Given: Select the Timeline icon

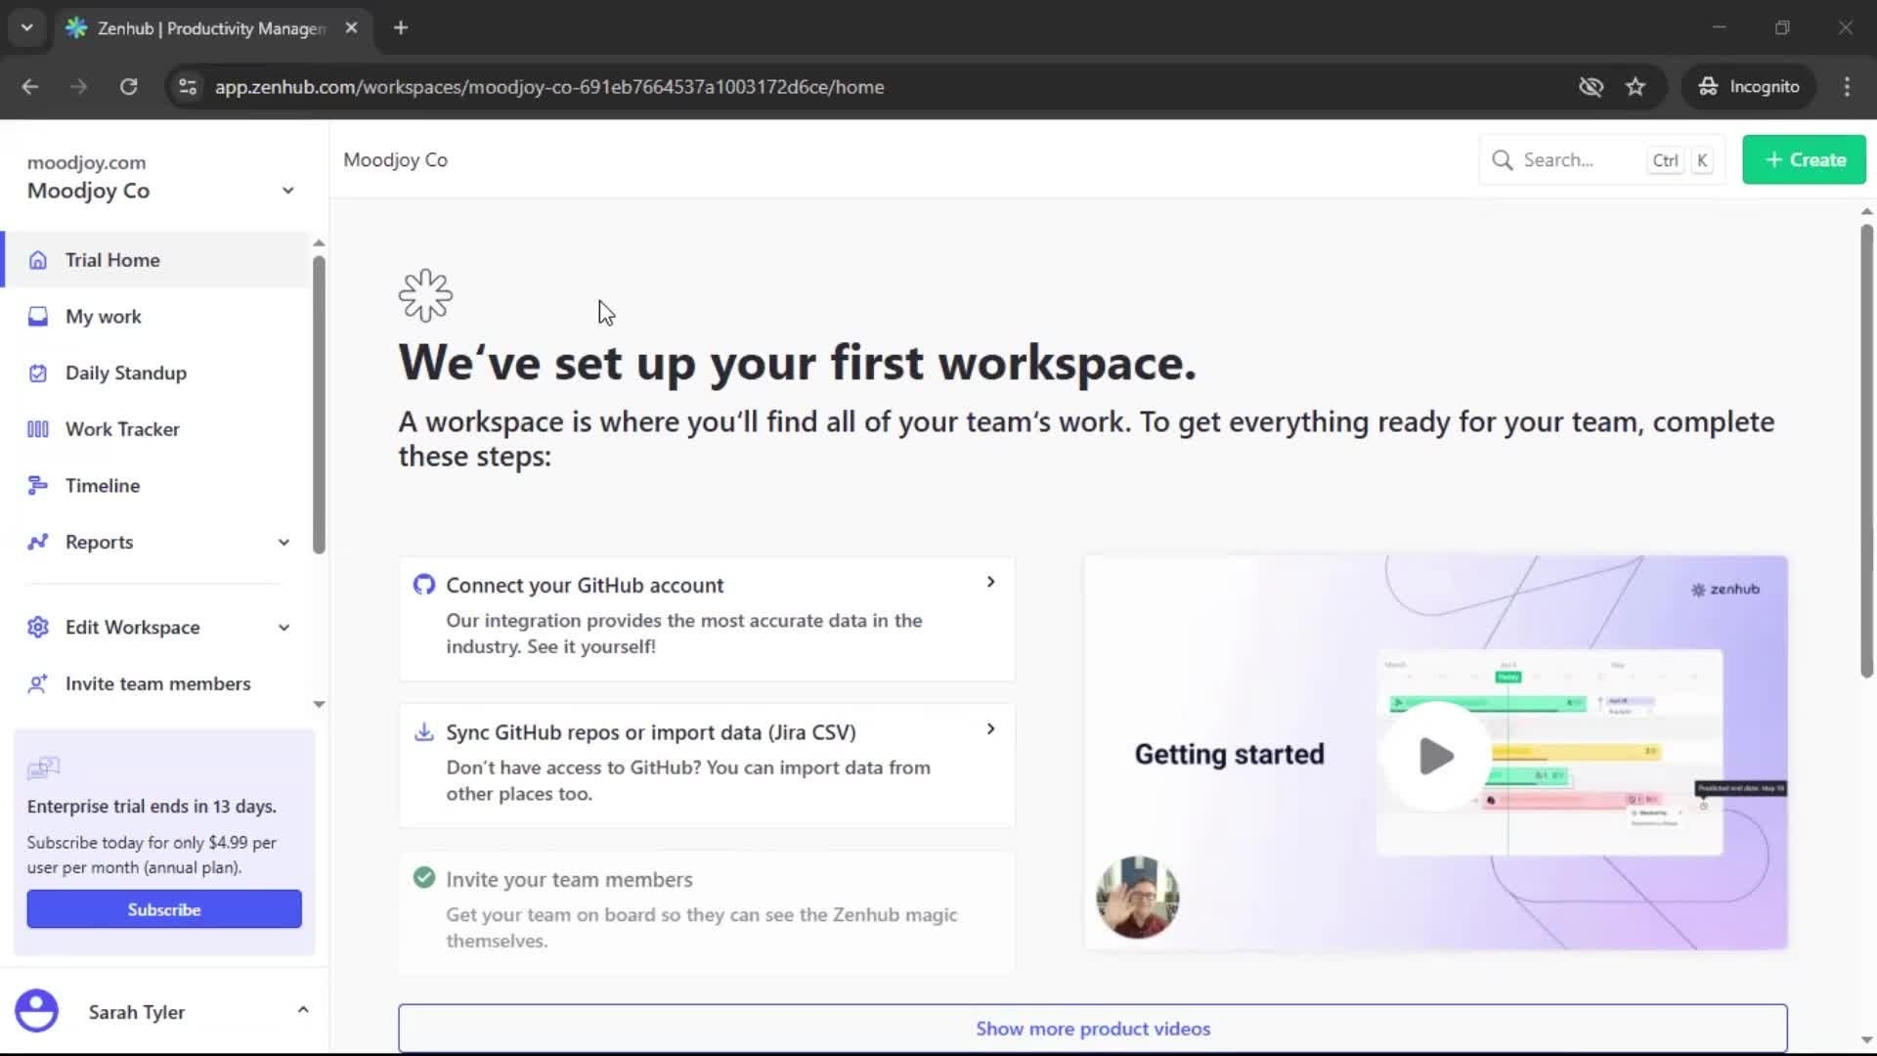Looking at the screenshot, I should point(37,485).
